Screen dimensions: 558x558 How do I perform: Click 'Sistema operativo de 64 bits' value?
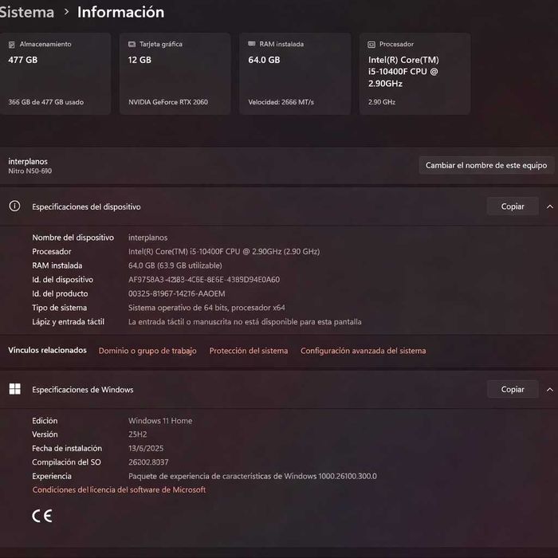[206, 308]
